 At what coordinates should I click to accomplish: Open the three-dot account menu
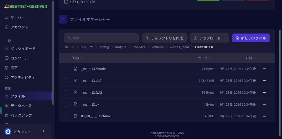click(43, 132)
